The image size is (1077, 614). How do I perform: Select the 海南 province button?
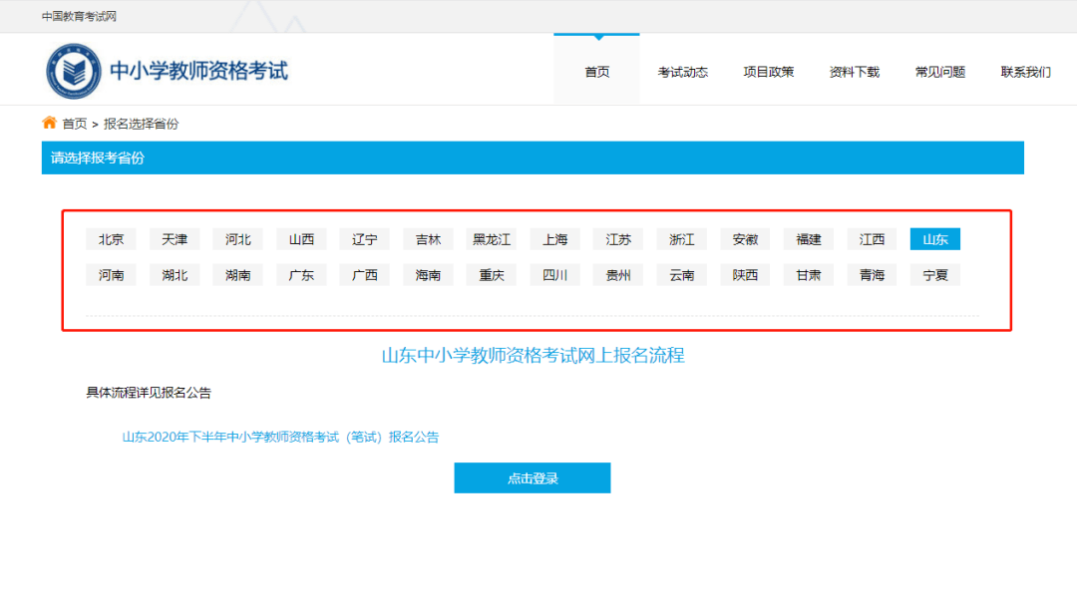tap(428, 275)
